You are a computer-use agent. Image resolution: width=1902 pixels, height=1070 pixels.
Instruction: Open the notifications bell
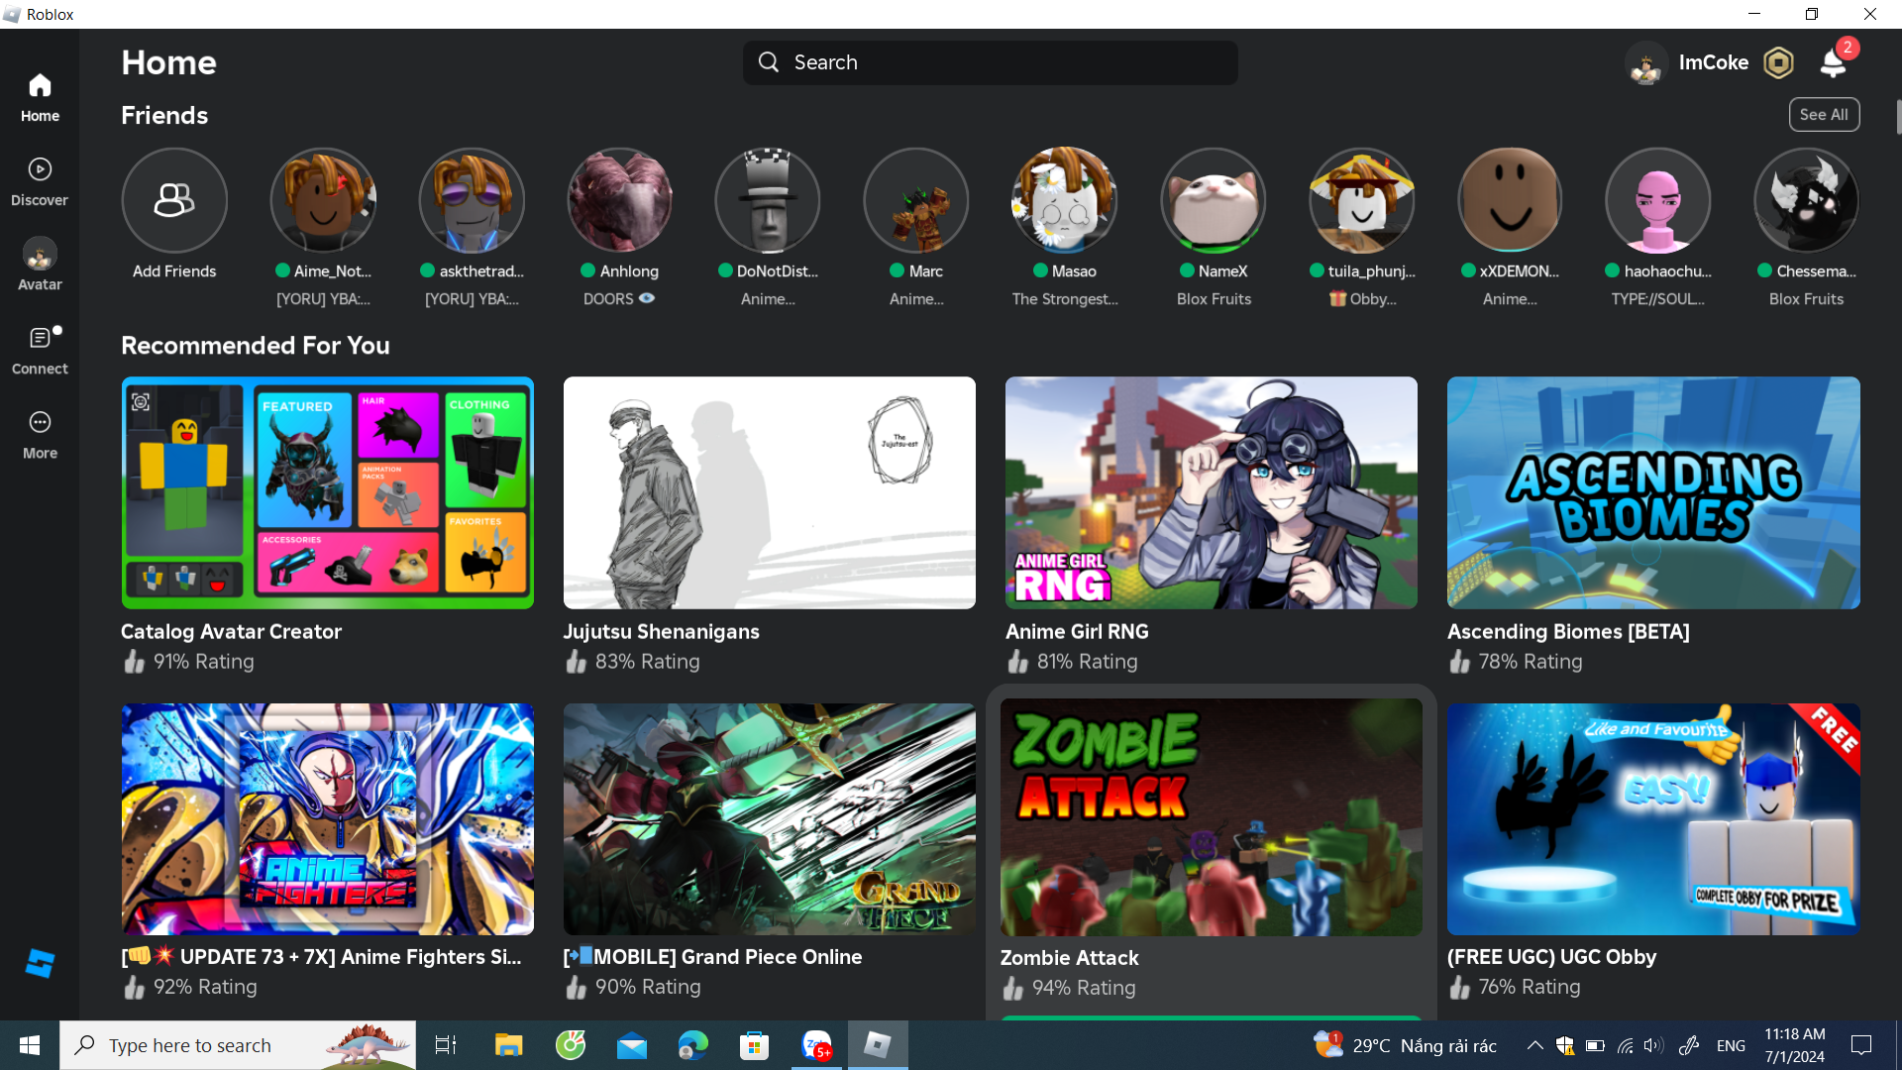click(1834, 62)
